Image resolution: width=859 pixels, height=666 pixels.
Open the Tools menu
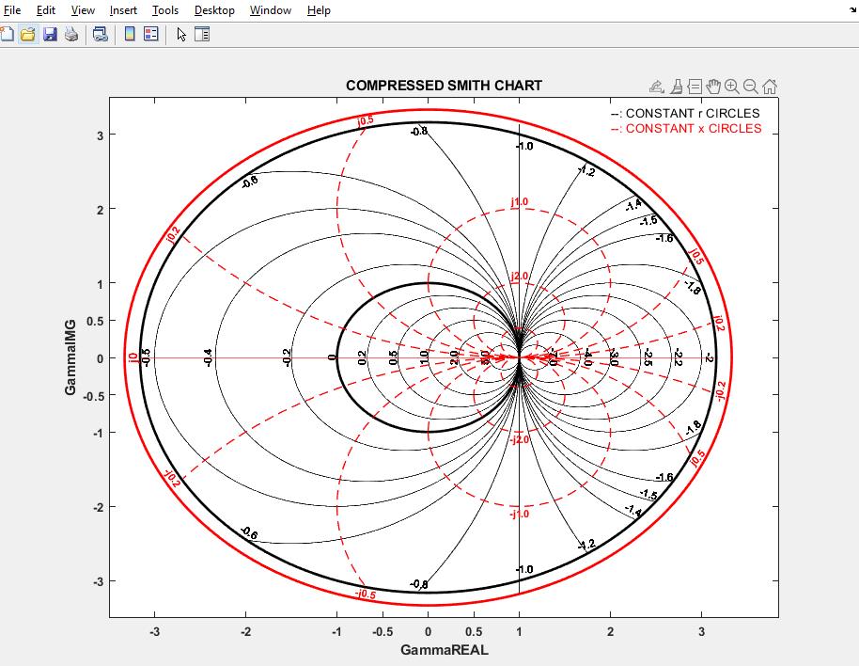(164, 10)
